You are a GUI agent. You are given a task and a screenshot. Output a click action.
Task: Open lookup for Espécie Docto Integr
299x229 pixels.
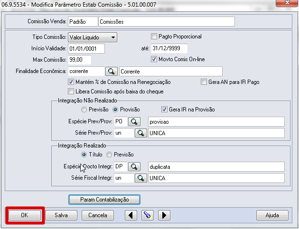(x=134, y=166)
